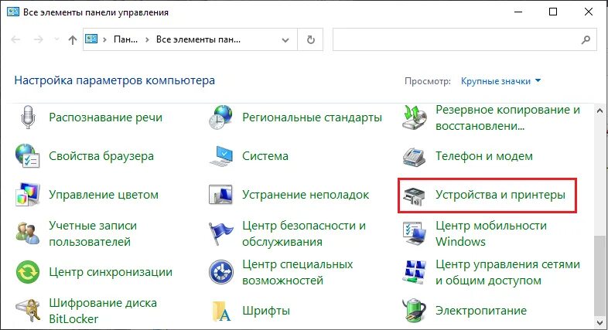Open Центр специальных возможностей link

pos(297,272)
